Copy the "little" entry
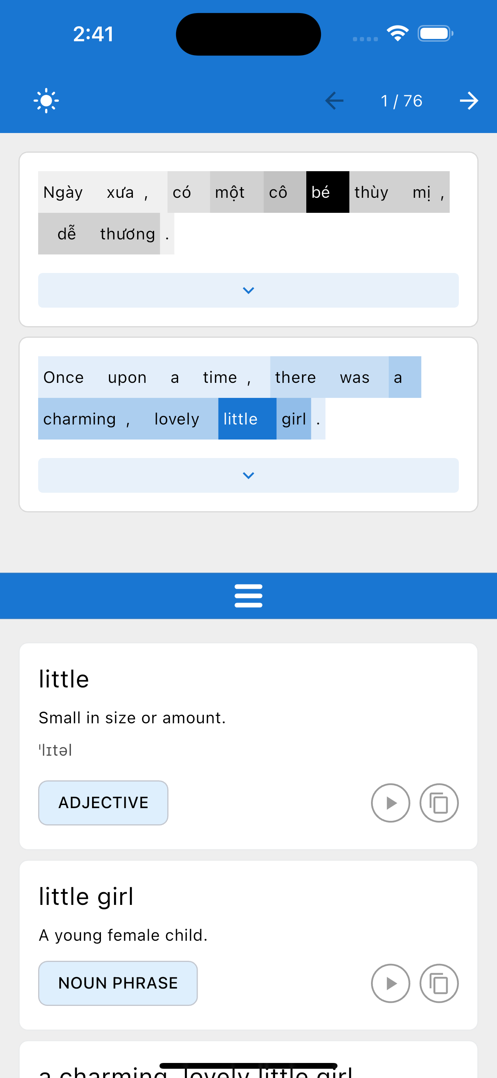The height and width of the screenshot is (1078, 497). tap(439, 803)
